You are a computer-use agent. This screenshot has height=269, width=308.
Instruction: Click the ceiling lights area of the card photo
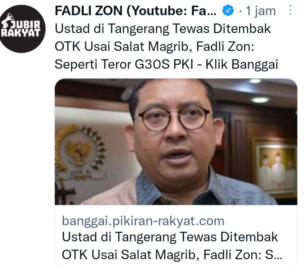(257, 91)
